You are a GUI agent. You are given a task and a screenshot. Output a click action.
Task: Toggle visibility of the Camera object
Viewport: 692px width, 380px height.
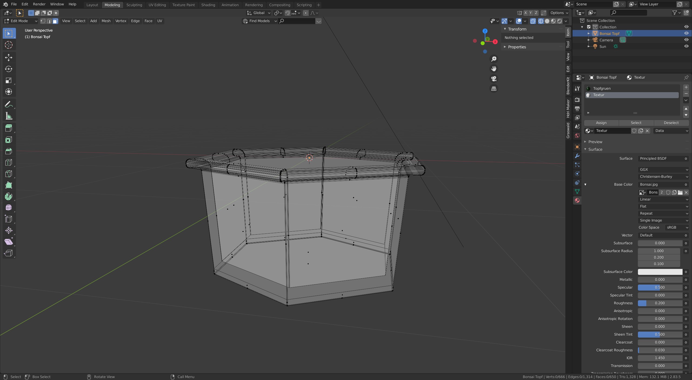coord(686,40)
